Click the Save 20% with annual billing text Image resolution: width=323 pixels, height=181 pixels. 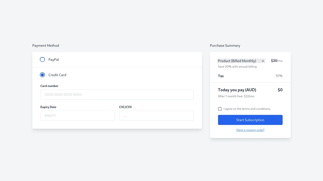(237, 66)
